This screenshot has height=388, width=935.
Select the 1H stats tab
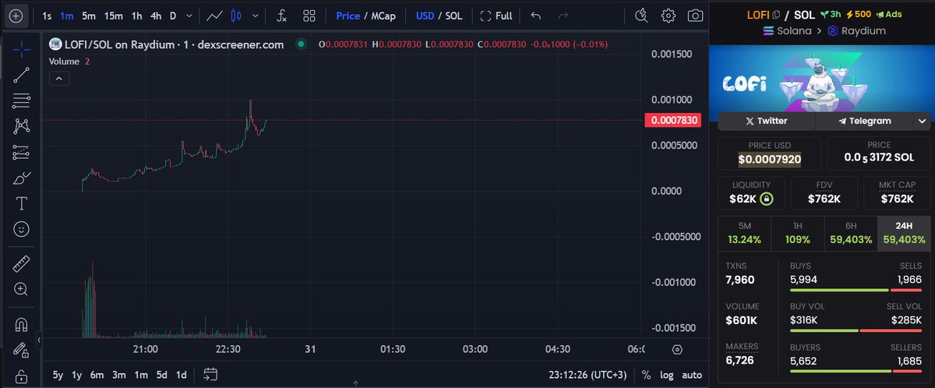click(x=797, y=233)
